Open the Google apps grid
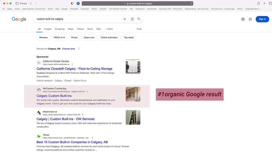Image resolution: width=272 pixels, height=156 pixels. [250, 19]
